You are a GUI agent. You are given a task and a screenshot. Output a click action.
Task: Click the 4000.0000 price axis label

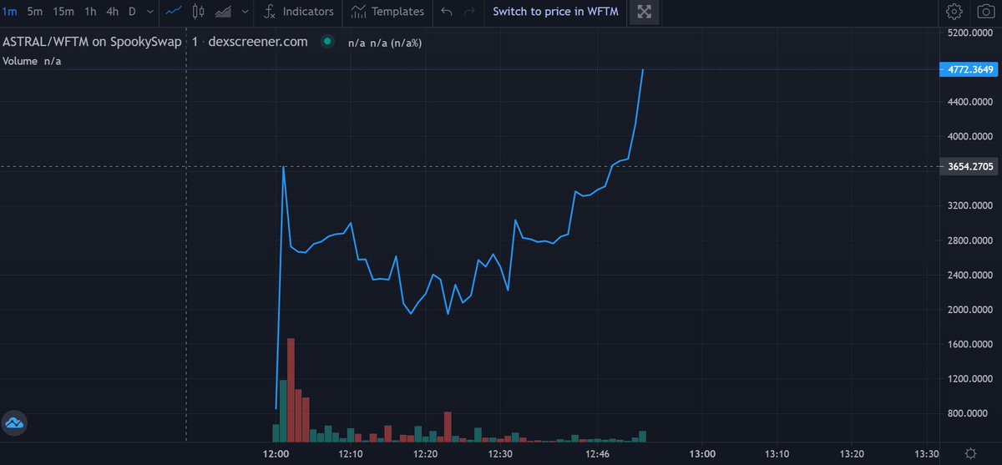tap(969, 137)
